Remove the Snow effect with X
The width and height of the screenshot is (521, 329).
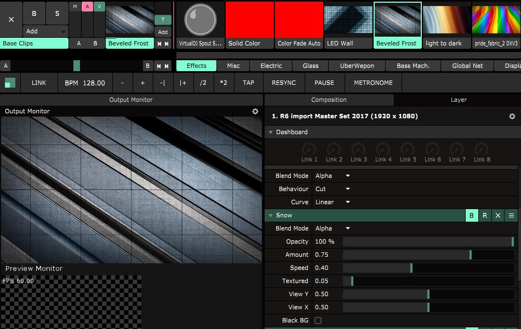point(497,216)
